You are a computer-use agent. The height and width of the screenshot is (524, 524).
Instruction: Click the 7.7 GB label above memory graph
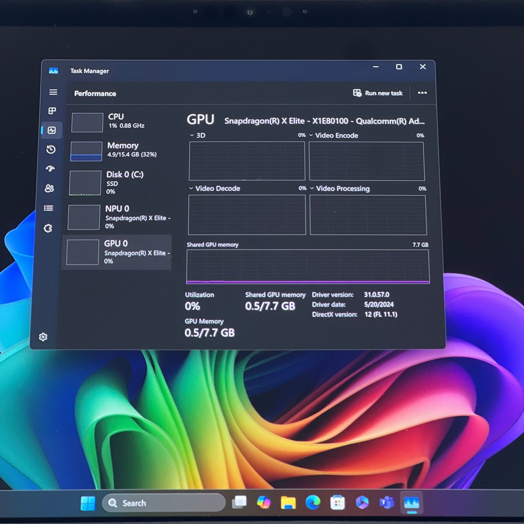(420, 245)
